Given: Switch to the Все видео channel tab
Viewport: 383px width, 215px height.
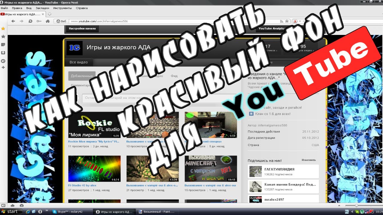Looking at the screenshot, I should (79, 62).
